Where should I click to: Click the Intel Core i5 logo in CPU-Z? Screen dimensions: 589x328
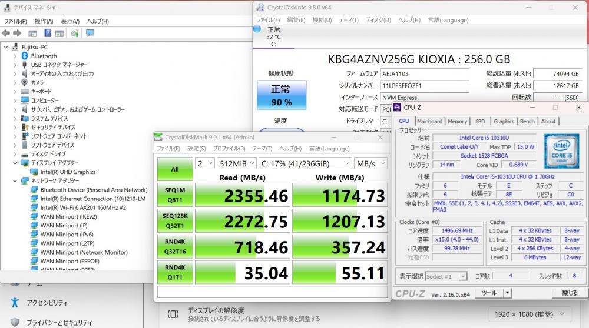click(x=561, y=151)
